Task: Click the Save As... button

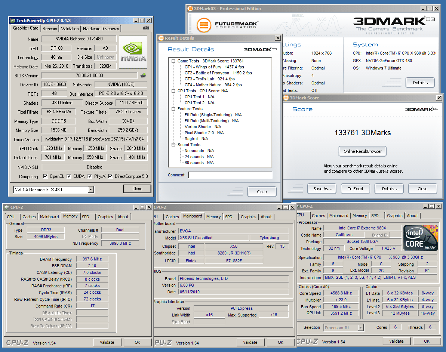Action: coord(322,189)
